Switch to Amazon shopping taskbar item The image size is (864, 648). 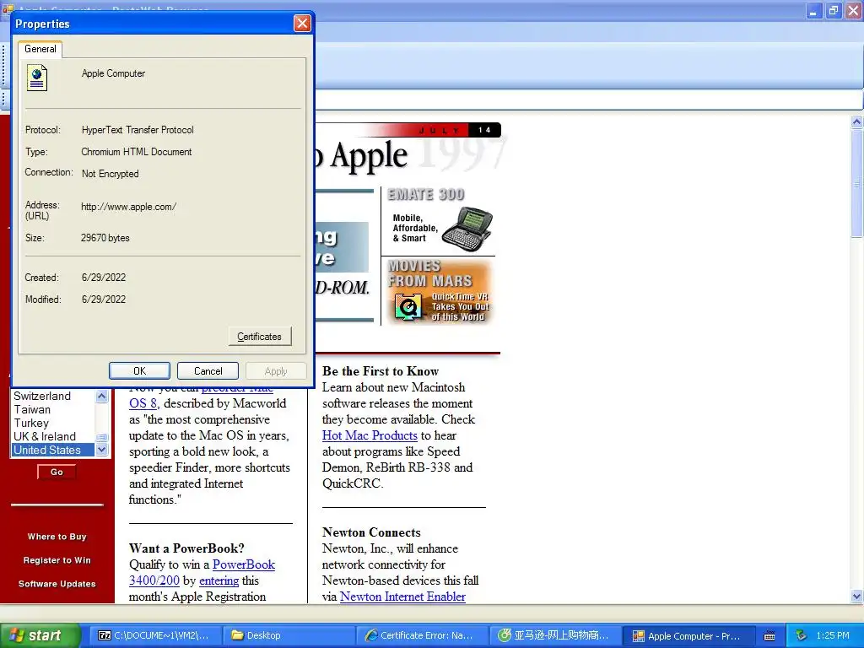tap(555, 635)
